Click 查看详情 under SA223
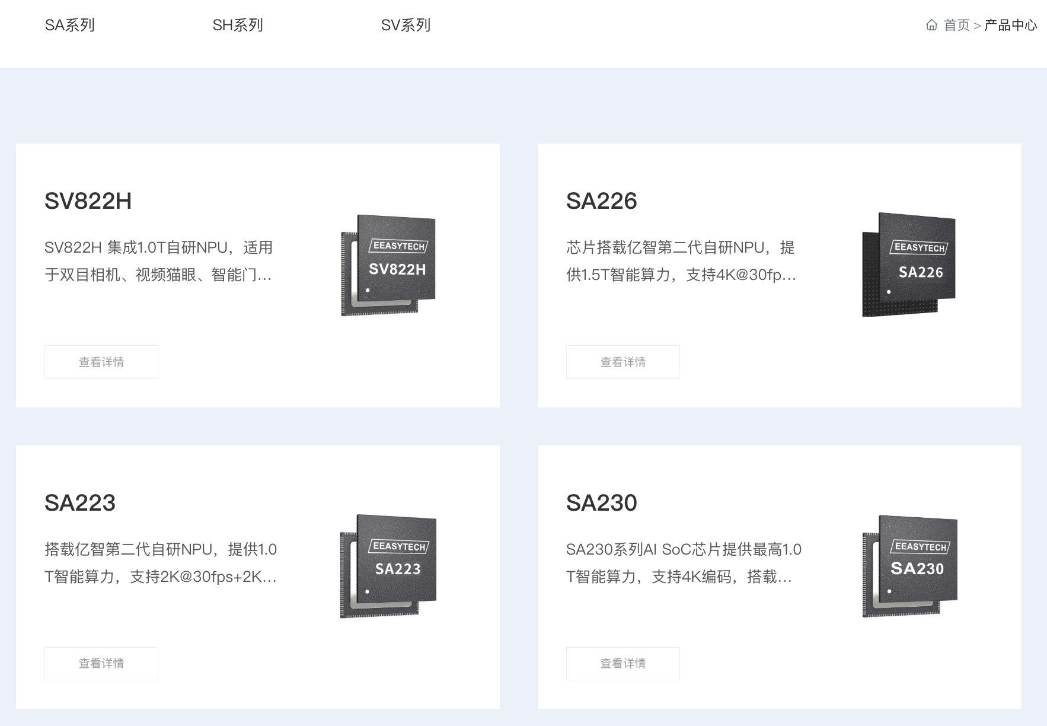The width and height of the screenshot is (1047, 726). (101, 663)
